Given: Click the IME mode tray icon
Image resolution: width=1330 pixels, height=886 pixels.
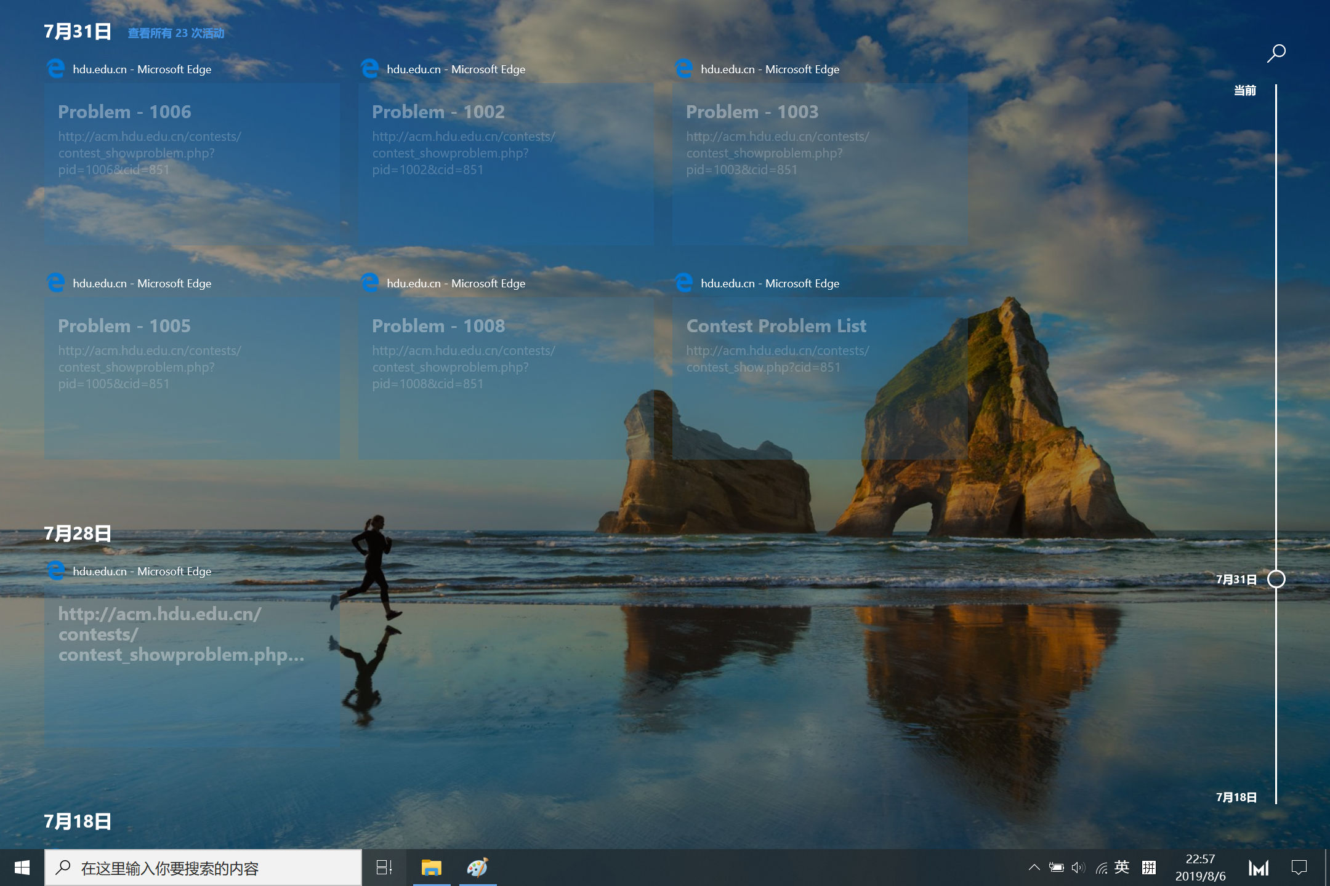Looking at the screenshot, I should [1148, 868].
